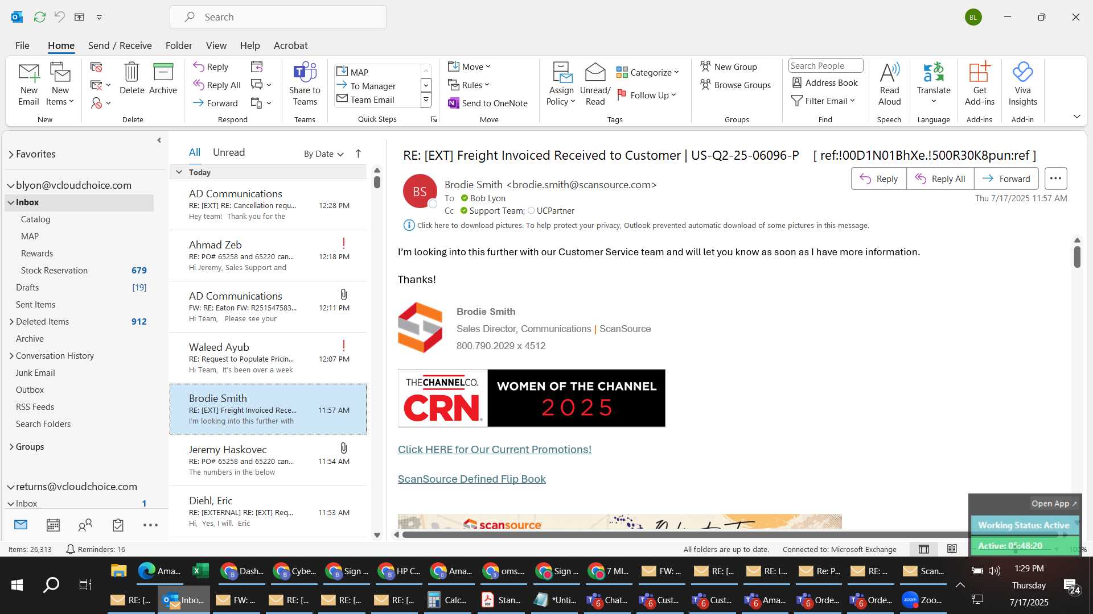Open more actions ellipsis in reading pane
1093x614 pixels.
1055,178
